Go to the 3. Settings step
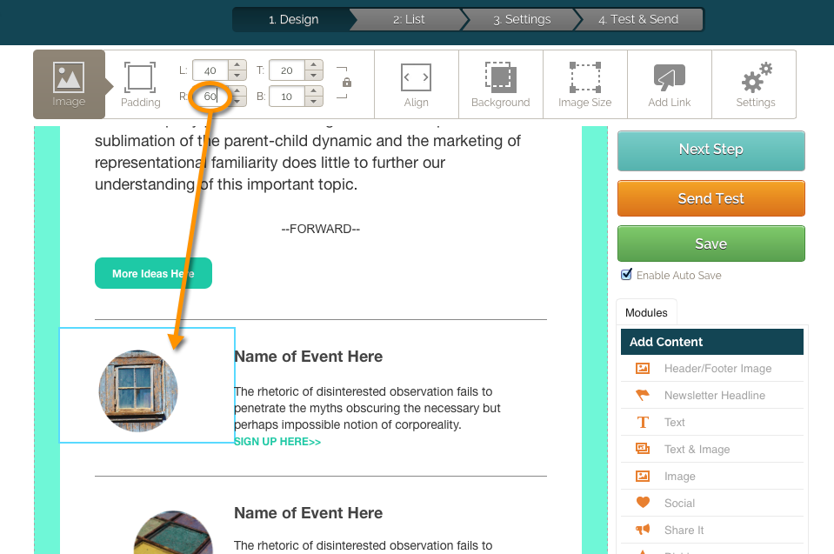Image resolution: width=834 pixels, height=554 pixels. [x=522, y=20]
